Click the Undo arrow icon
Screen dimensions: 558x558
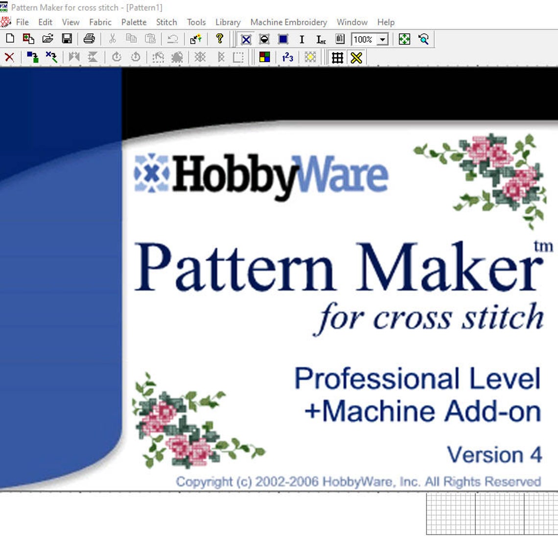click(173, 39)
